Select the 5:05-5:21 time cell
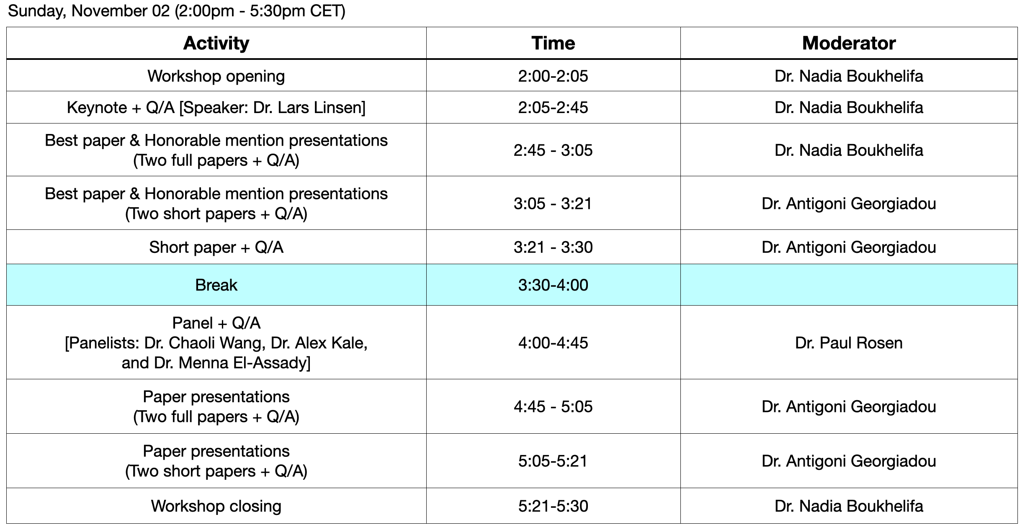The height and width of the screenshot is (530, 1025). [x=553, y=461]
